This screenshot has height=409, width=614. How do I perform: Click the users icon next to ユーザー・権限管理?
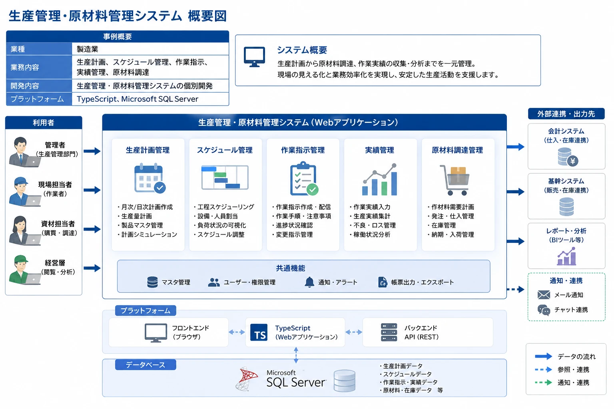pyautogui.click(x=214, y=282)
